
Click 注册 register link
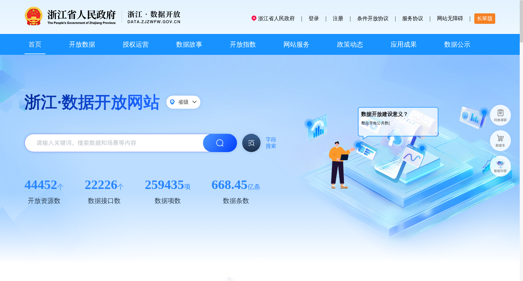338,19
